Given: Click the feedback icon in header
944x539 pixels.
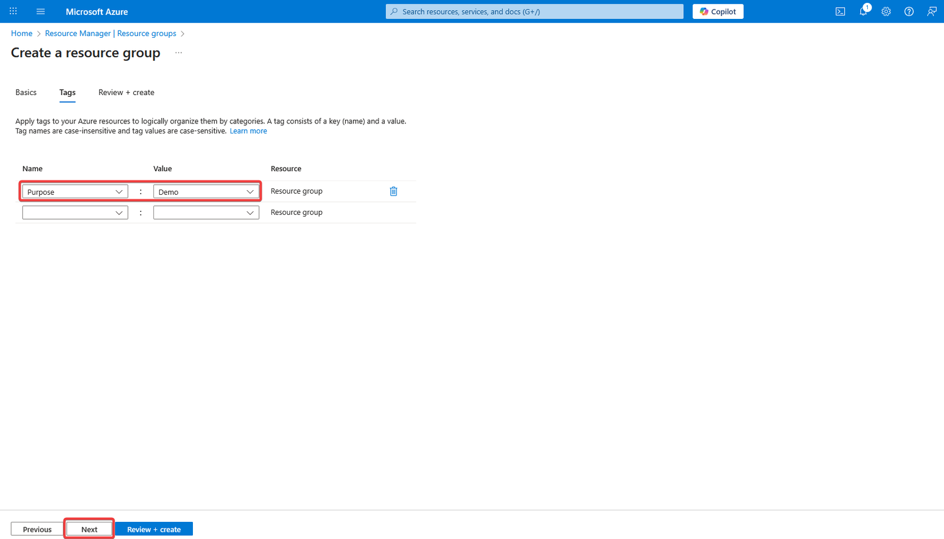Looking at the screenshot, I should 932,11.
